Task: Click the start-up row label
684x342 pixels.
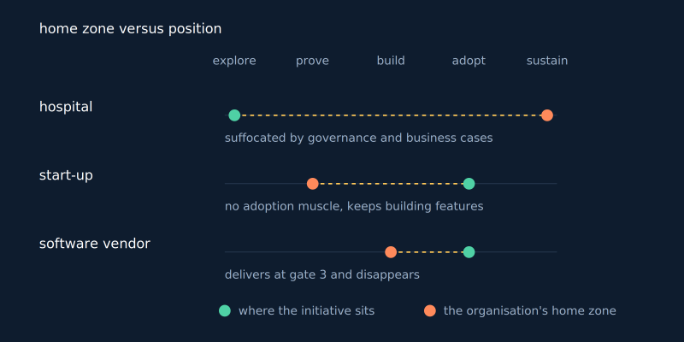Action: 66,175
